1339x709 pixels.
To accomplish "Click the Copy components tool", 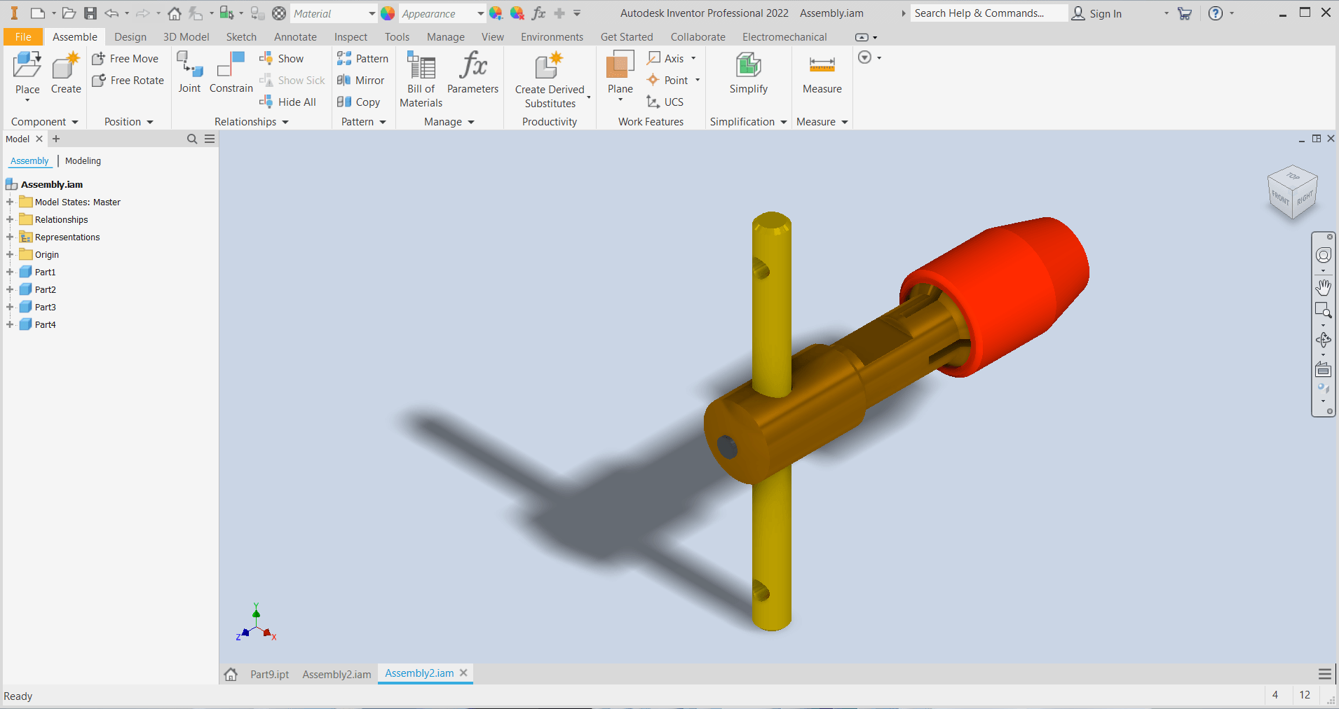I will point(358,102).
